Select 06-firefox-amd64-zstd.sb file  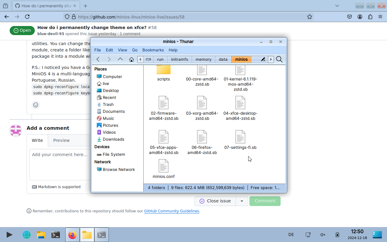(x=202, y=142)
